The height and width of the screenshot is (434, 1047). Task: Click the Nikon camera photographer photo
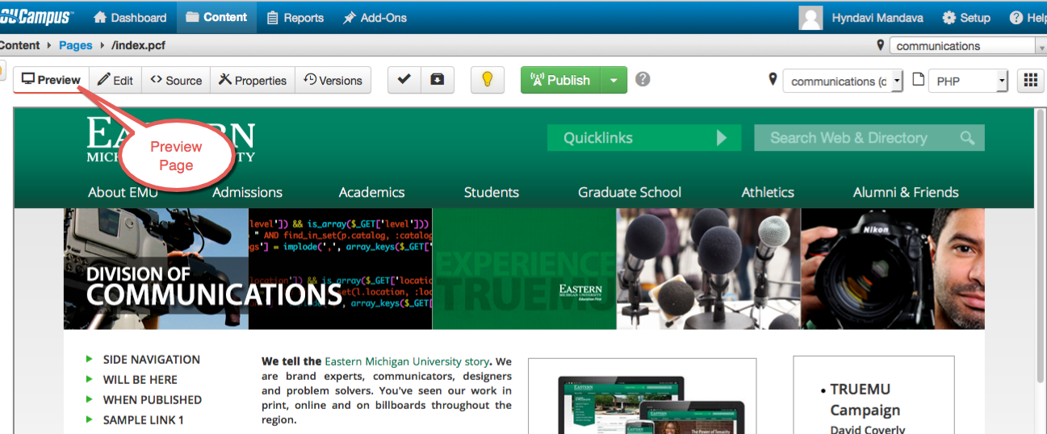(893, 269)
